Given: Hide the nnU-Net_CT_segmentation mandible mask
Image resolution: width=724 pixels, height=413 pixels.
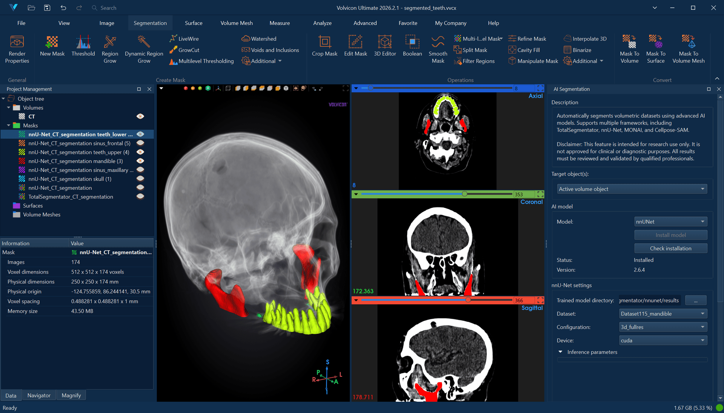Looking at the screenshot, I should 140,161.
